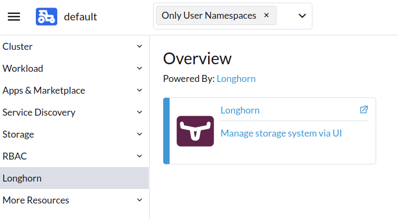Click the Longhorn card title link
Screen dimensions: 397x219
240,110
